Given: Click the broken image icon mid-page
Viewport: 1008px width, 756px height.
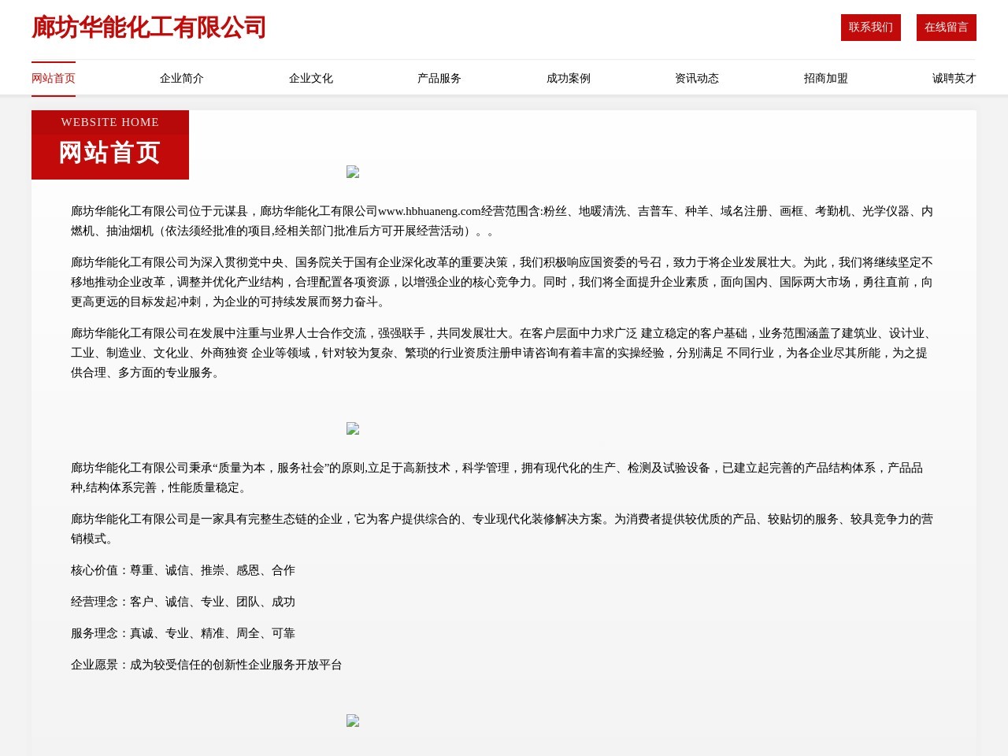Looking at the screenshot, I should click(353, 429).
